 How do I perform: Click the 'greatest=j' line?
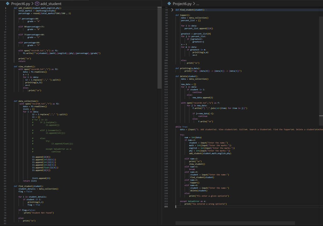[x=198, y=42]
